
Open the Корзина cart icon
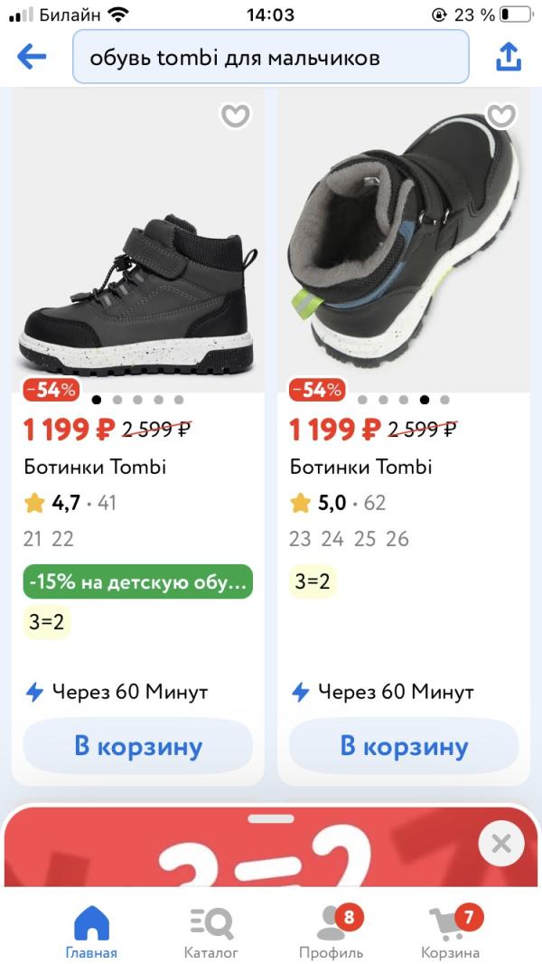tap(450, 931)
